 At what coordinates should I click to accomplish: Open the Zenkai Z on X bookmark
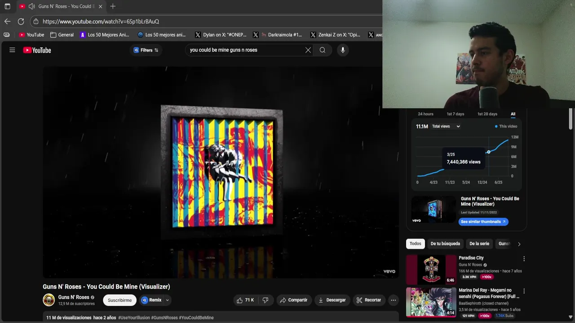336,35
